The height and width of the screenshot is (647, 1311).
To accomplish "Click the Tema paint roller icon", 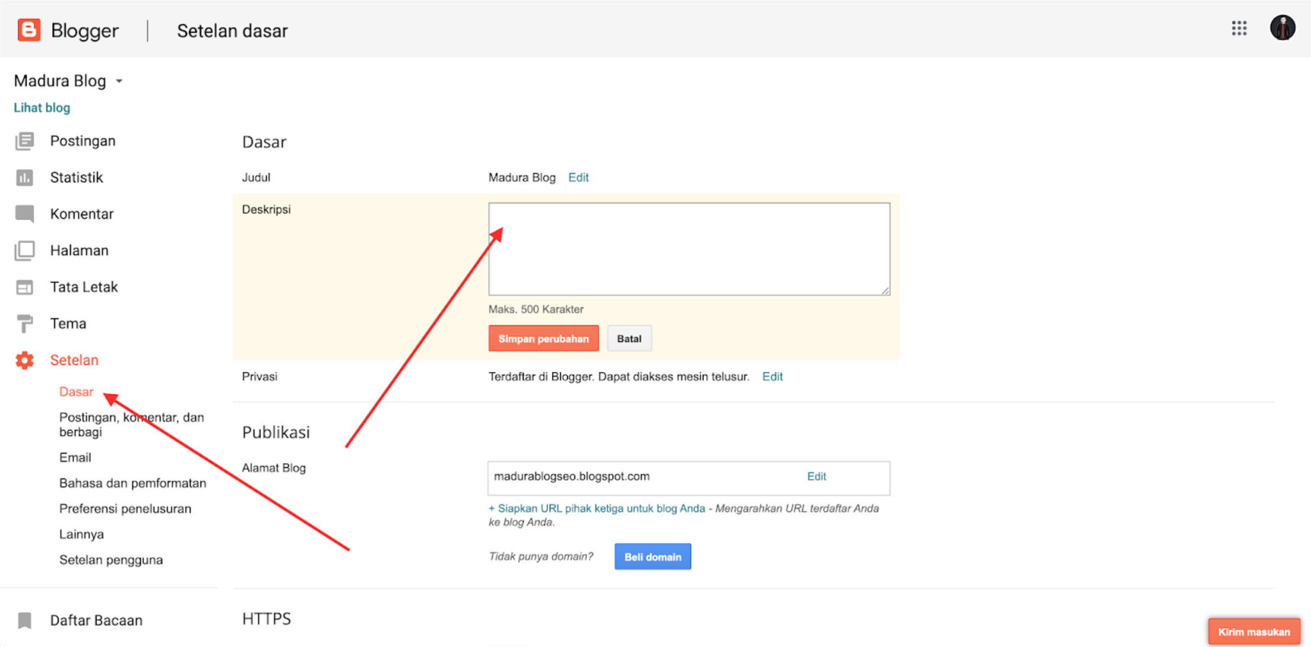I will (x=24, y=323).
